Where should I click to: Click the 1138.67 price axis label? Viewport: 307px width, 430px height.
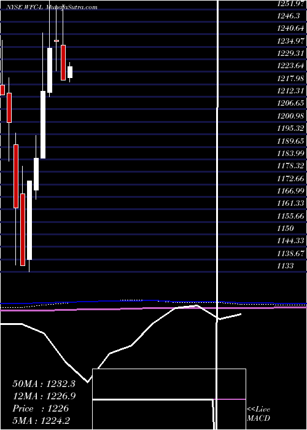[291, 253]
